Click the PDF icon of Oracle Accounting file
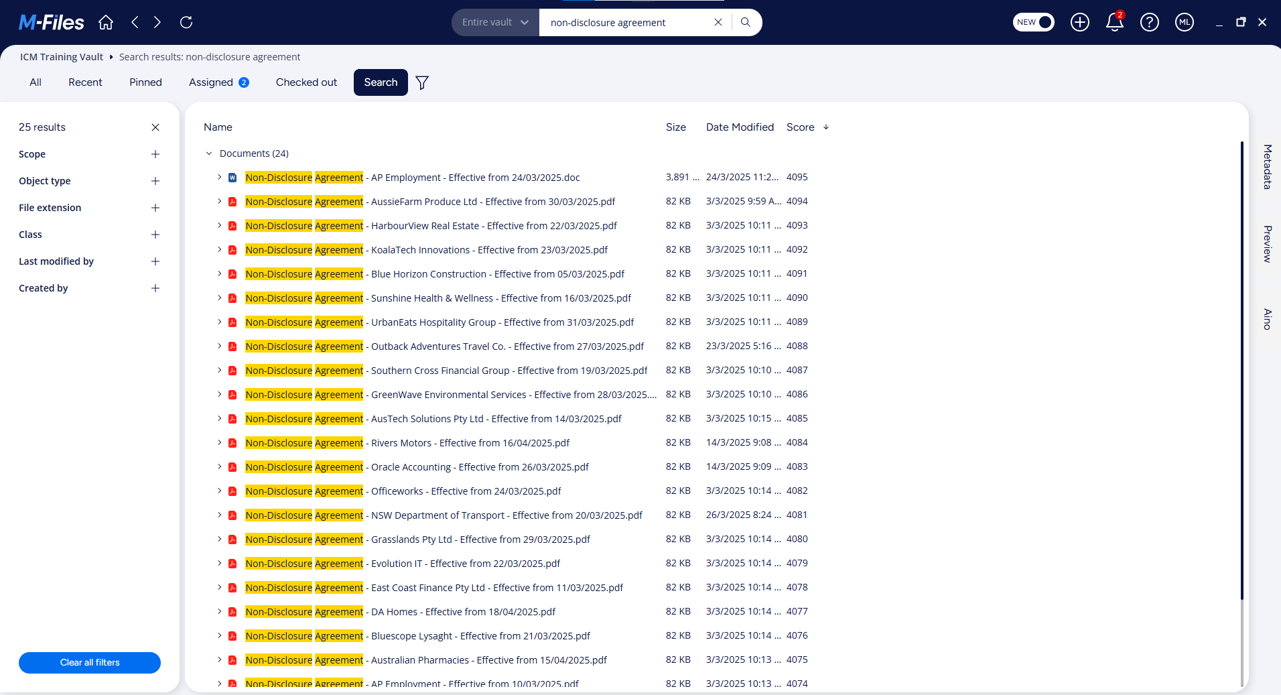The image size is (1281, 695). click(x=232, y=467)
